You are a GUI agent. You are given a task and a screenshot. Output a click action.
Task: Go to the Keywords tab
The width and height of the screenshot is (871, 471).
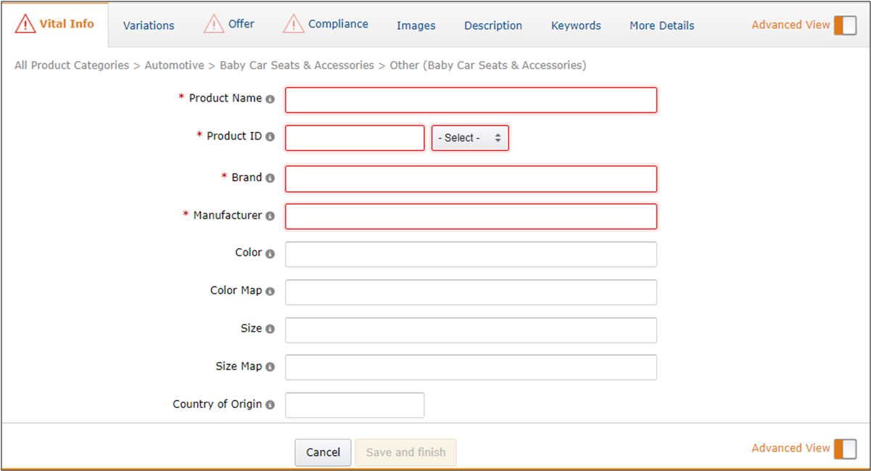pos(576,25)
